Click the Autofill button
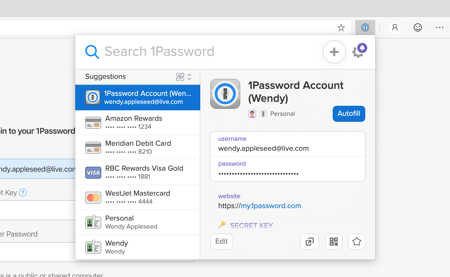The width and height of the screenshot is (450, 277). tap(349, 114)
